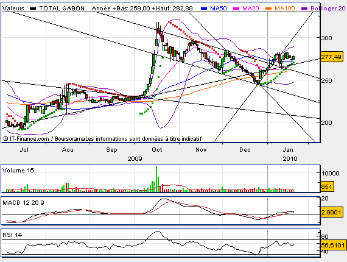Click the 300 price axis label
This screenshot has width=347, height=262.
click(x=327, y=38)
